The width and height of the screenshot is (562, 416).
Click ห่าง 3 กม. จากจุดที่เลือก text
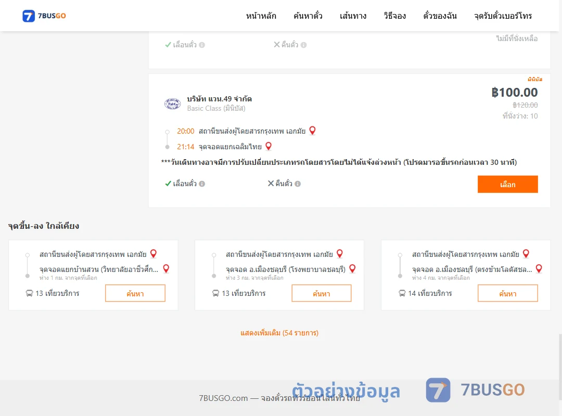click(x=254, y=278)
